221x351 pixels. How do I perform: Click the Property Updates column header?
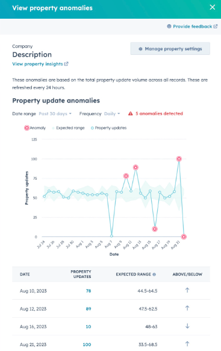(x=81, y=274)
